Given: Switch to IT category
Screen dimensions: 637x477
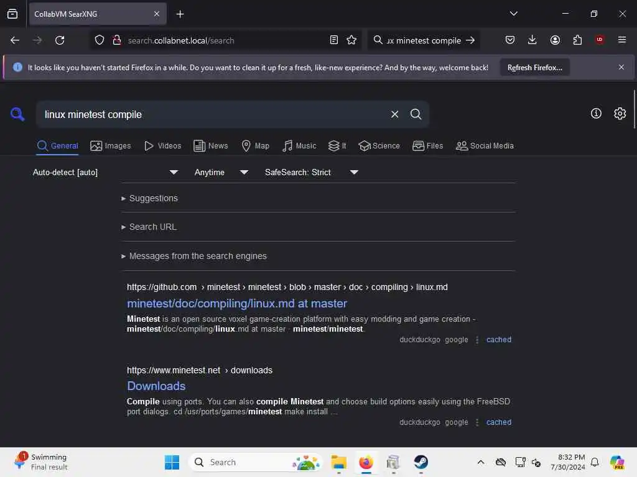Looking at the screenshot, I should pyautogui.click(x=337, y=145).
